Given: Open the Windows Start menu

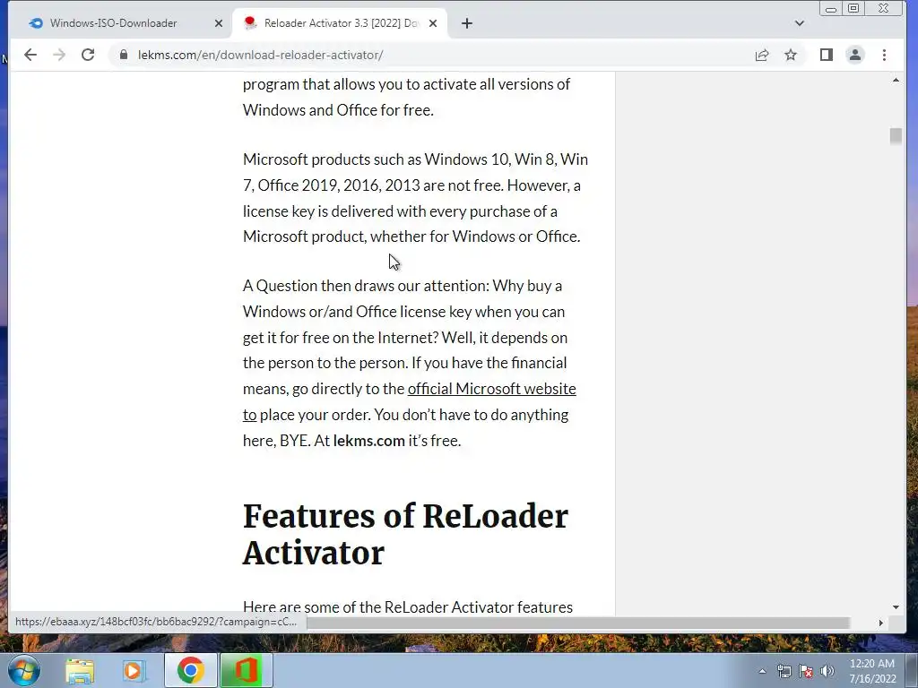Looking at the screenshot, I should [24, 670].
